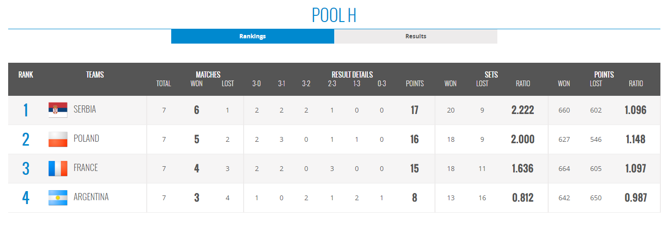Click the Pool H heading
This screenshot has height=228, width=670.
point(334,15)
